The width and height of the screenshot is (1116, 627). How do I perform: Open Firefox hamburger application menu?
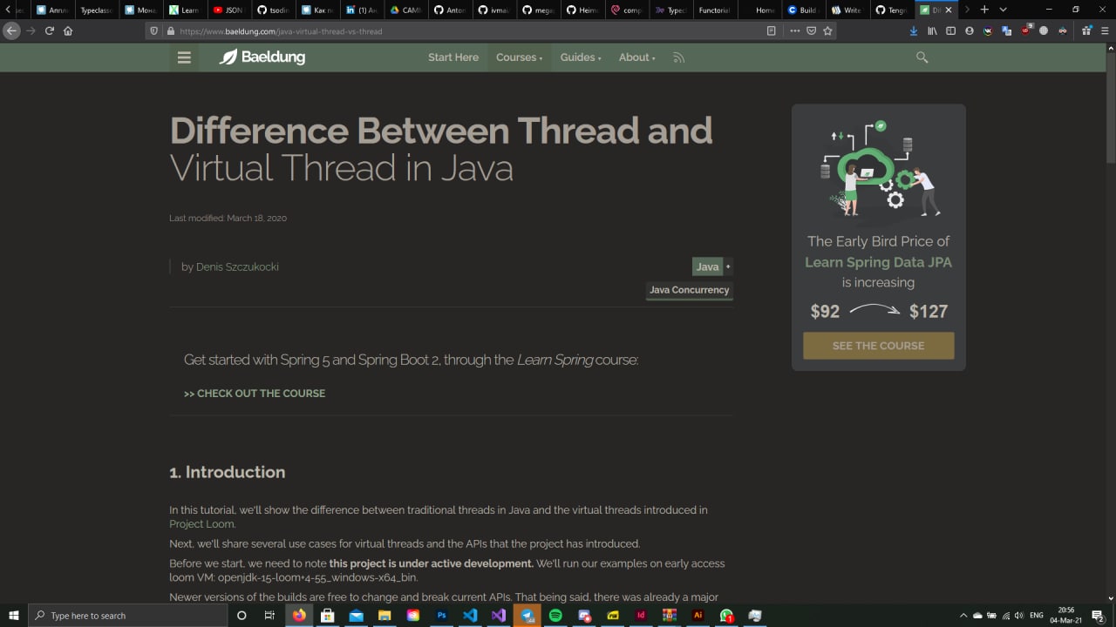tap(1105, 30)
